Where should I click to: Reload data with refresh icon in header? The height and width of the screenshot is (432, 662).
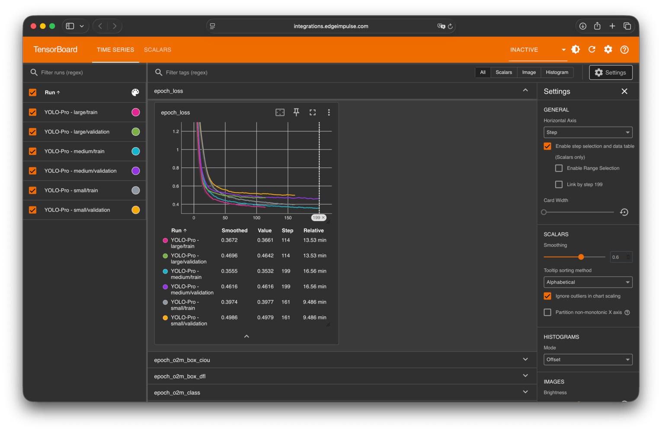(x=592, y=49)
